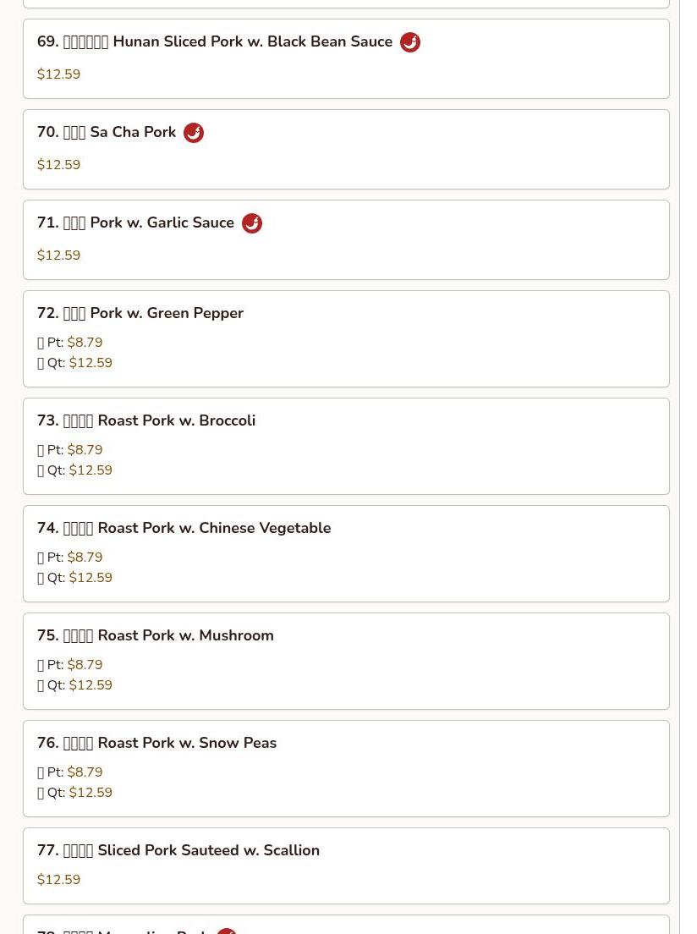Click Pt price $8.79 for Pork w. Green Pepper

pyautogui.click(x=85, y=343)
